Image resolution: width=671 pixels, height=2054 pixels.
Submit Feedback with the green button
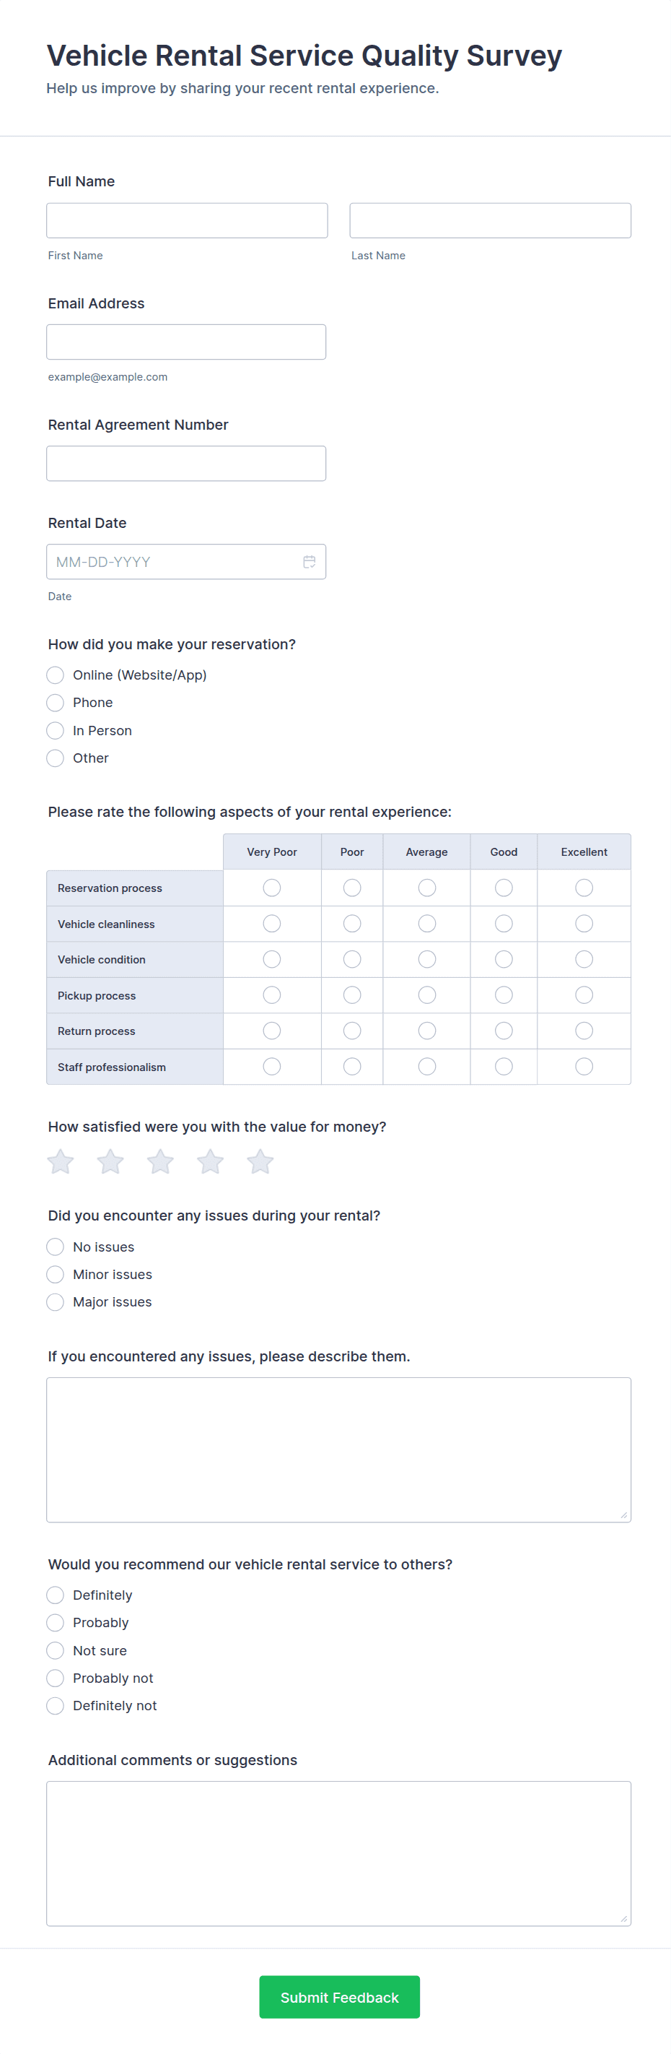[x=340, y=1997]
